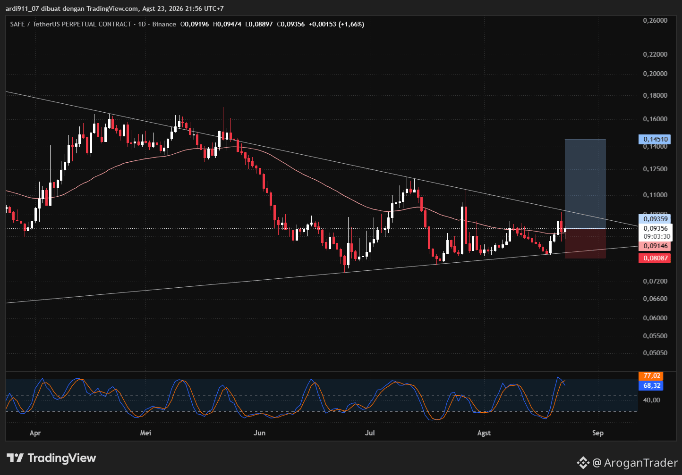Click the close value C0,09356
The image size is (682, 475).
[x=290, y=24]
